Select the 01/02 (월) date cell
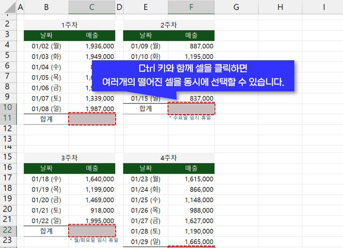The image size is (343, 248). (x=46, y=45)
